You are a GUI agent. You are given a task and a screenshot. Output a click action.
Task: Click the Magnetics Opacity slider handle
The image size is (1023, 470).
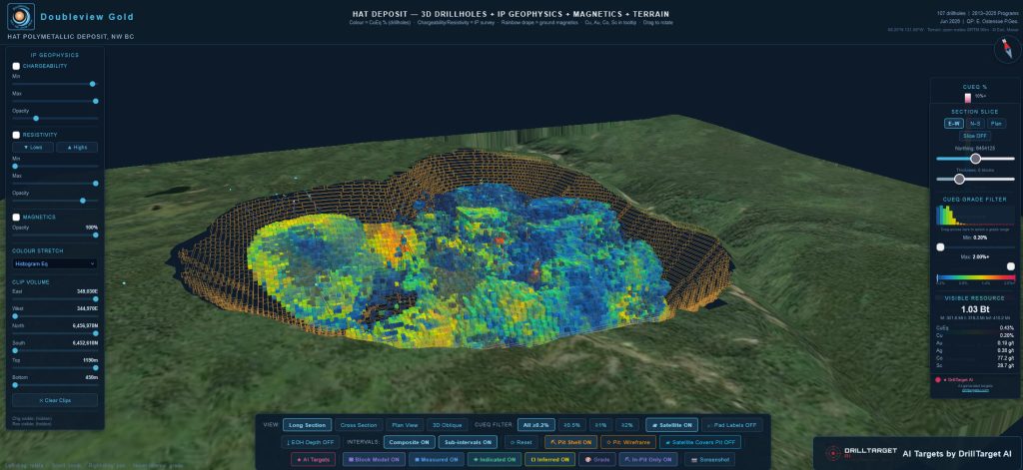pyautogui.click(x=95, y=235)
